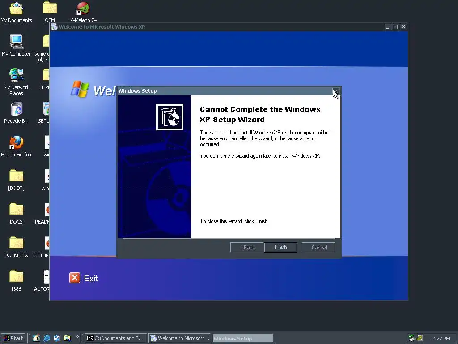Click the Windows XP flag logo
Viewport: 458px width, 344px height.
point(80,89)
